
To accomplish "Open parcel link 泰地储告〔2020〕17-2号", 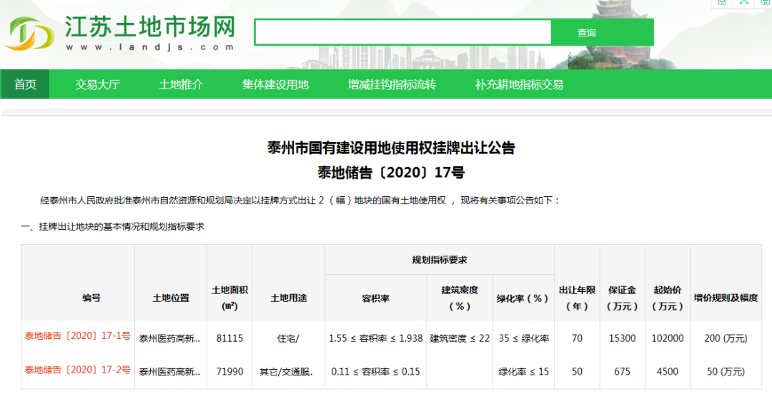I will 78,370.
